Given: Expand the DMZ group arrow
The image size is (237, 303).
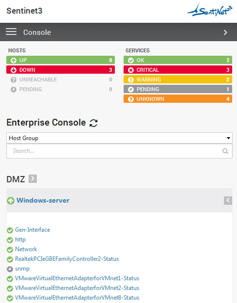Looking at the screenshot, I should tap(32, 178).
